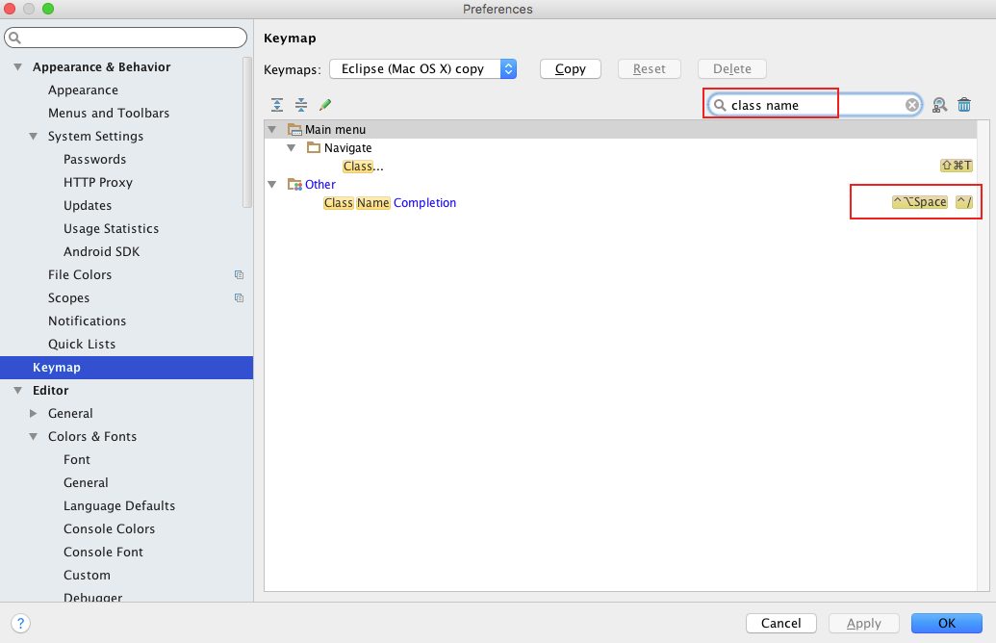Click the Scopes project-level icon
Viewport: 996px width, 643px height.
pos(239,298)
